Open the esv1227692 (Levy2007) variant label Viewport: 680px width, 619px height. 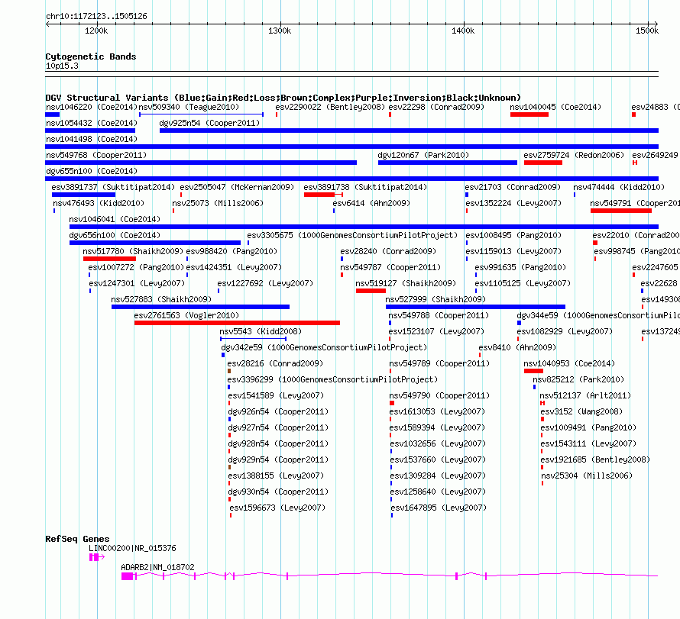[x=265, y=283]
